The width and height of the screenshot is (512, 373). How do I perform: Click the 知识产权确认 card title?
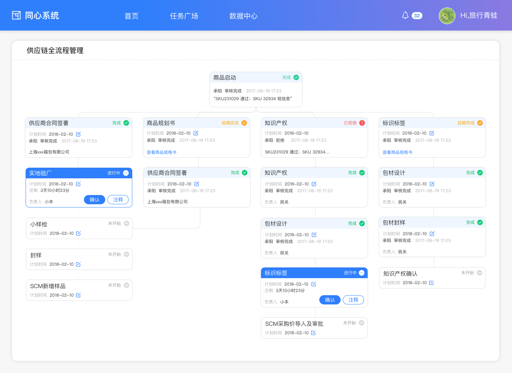[x=400, y=274]
